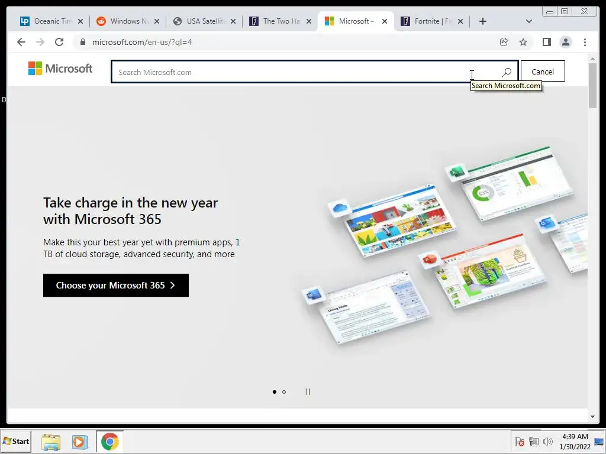
Task: Go back with browser back arrow
Action: 21,42
